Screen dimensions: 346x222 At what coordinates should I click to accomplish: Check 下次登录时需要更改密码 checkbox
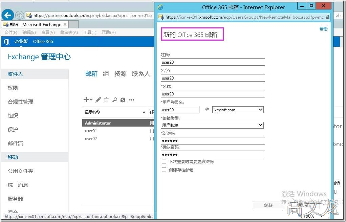164,161
